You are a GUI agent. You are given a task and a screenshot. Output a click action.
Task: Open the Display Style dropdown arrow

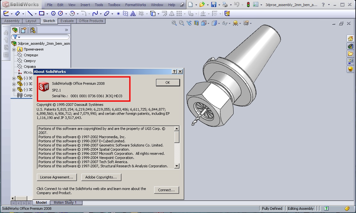click(219, 23)
